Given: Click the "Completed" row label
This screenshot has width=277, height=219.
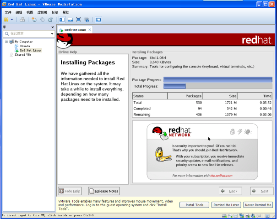Looking at the screenshot, I should tap(142, 109).
